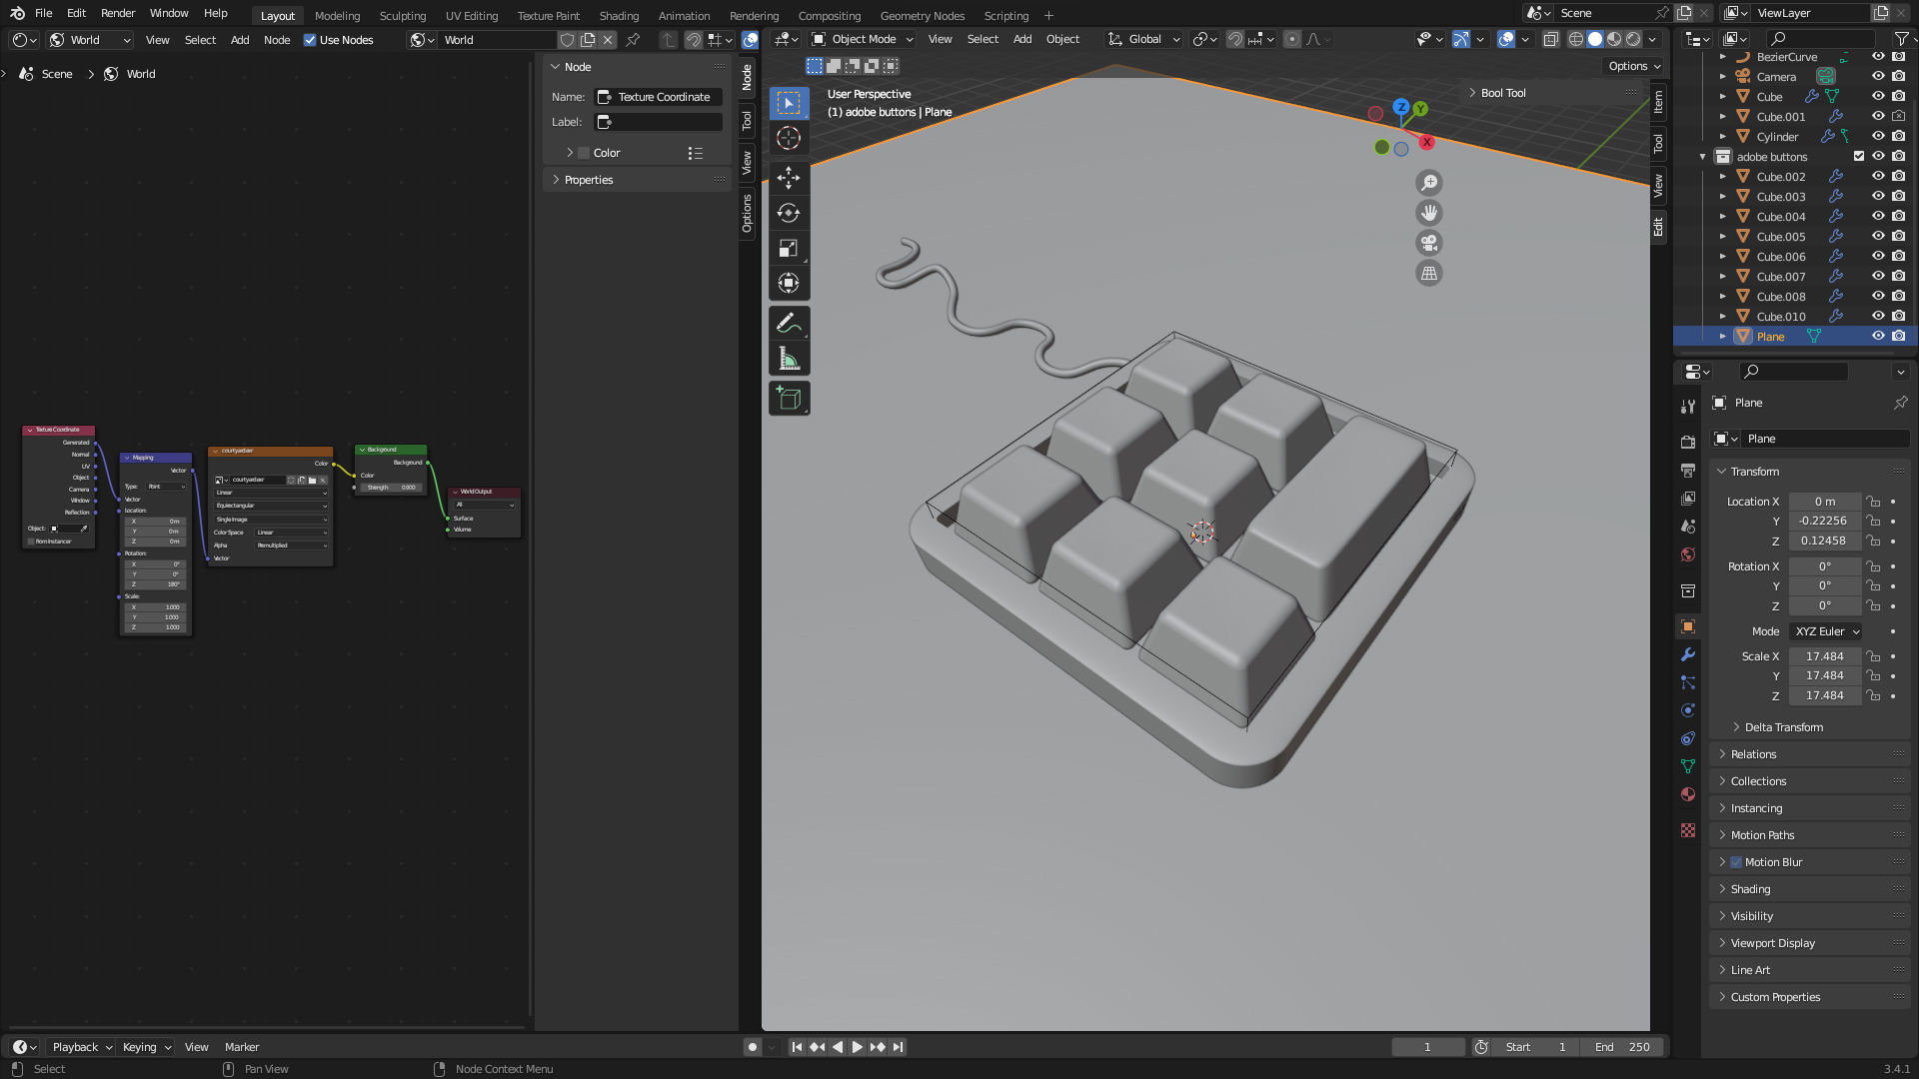This screenshot has height=1079, width=1919.
Task: Switch to Wireframe viewport shading
Action: click(1576, 39)
